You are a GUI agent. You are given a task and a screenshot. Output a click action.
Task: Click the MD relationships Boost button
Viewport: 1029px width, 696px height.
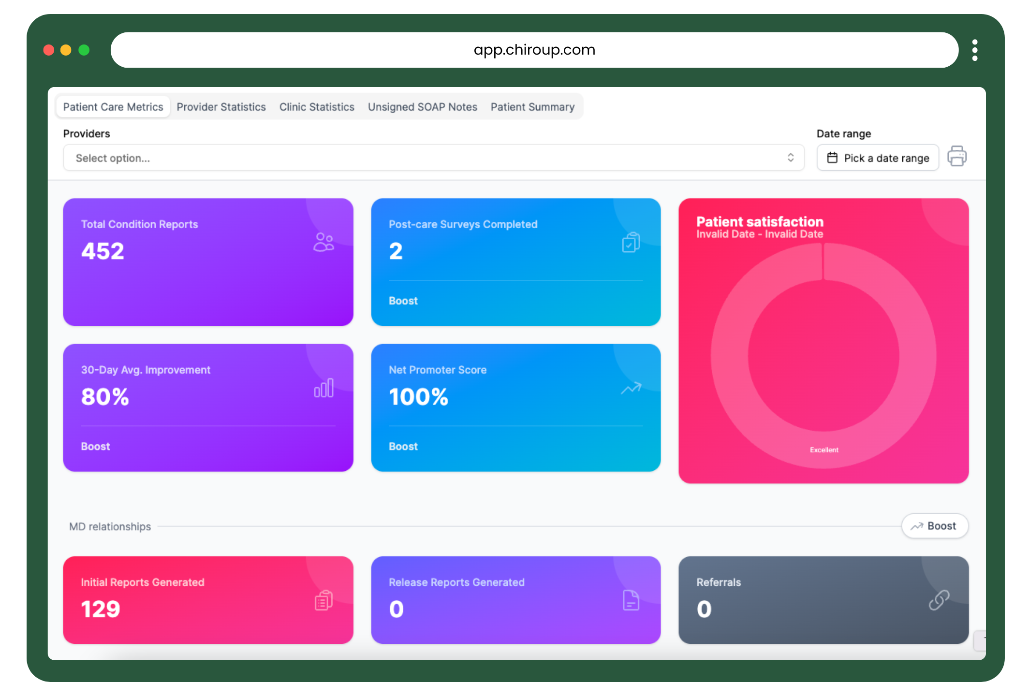(x=934, y=526)
